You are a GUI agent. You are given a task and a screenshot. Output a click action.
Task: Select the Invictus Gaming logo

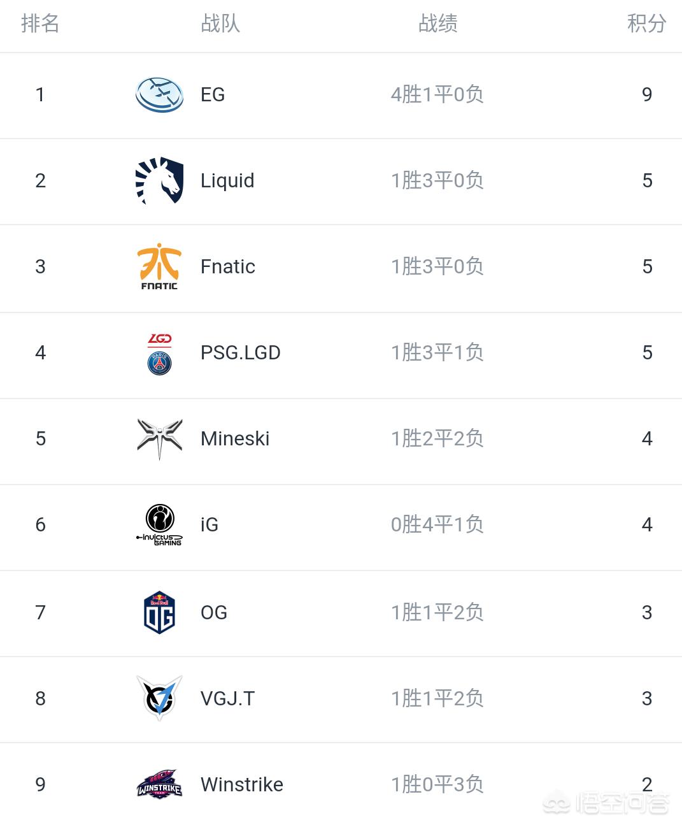(x=159, y=524)
